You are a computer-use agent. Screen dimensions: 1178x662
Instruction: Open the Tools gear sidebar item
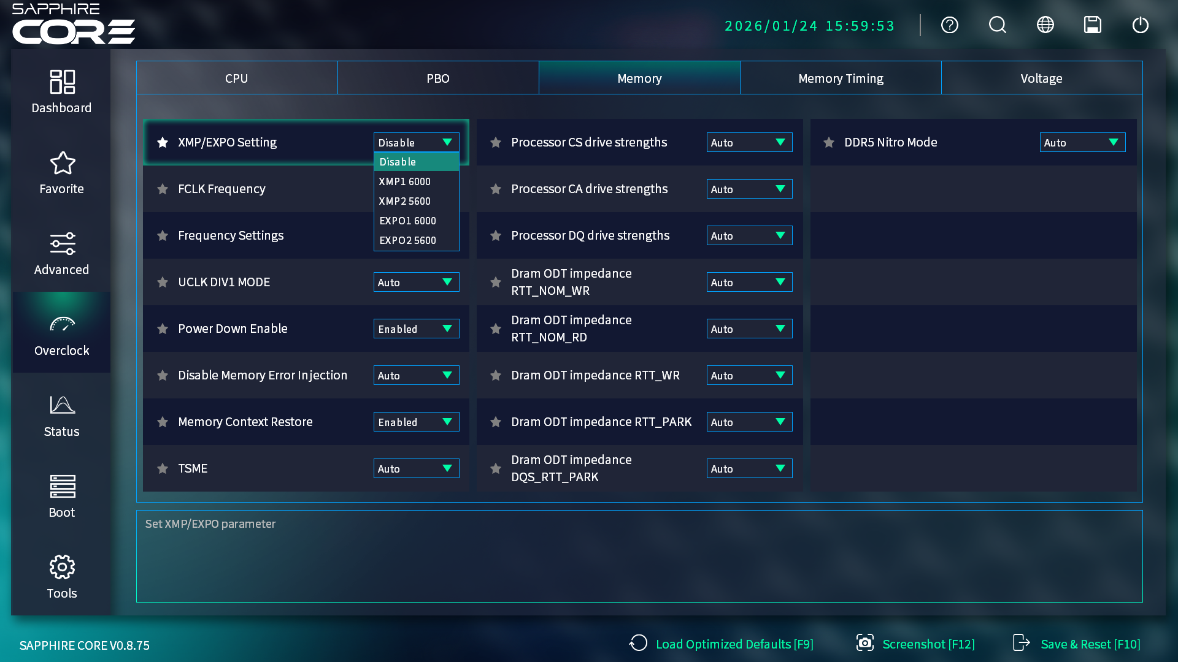[61, 577]
